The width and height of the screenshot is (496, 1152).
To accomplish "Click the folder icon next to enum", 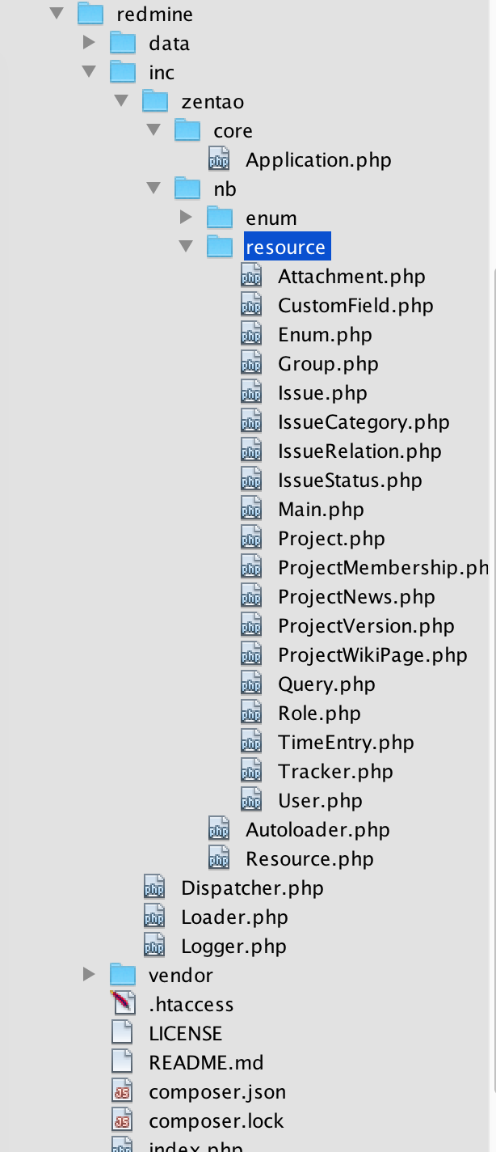I will [x=218, y=217].
